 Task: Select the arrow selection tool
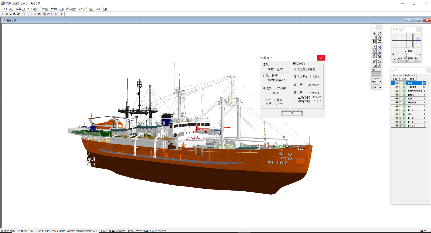click(x=374, y=33)
